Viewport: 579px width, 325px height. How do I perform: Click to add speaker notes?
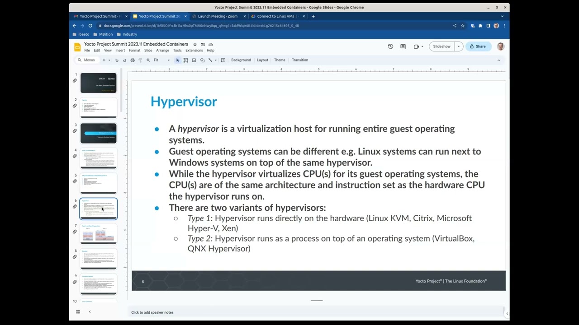tap(152, 312)
